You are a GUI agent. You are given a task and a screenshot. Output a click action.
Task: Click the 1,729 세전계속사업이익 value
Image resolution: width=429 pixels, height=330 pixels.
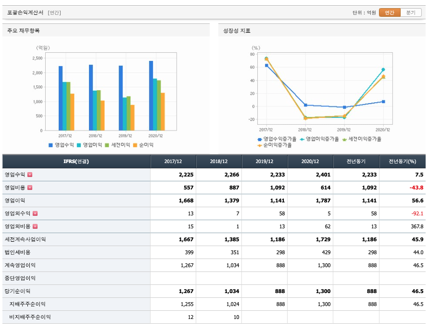[x=323, y=239]
